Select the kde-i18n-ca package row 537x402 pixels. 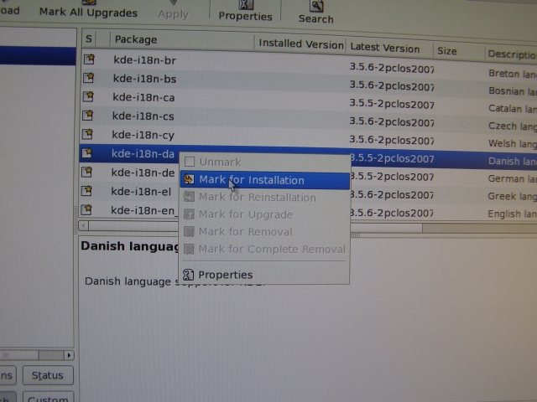308,100
